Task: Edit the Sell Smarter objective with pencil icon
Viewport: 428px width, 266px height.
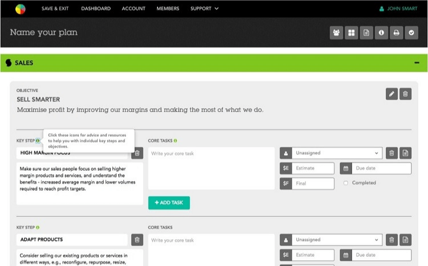Action: [x=391, y=94]
